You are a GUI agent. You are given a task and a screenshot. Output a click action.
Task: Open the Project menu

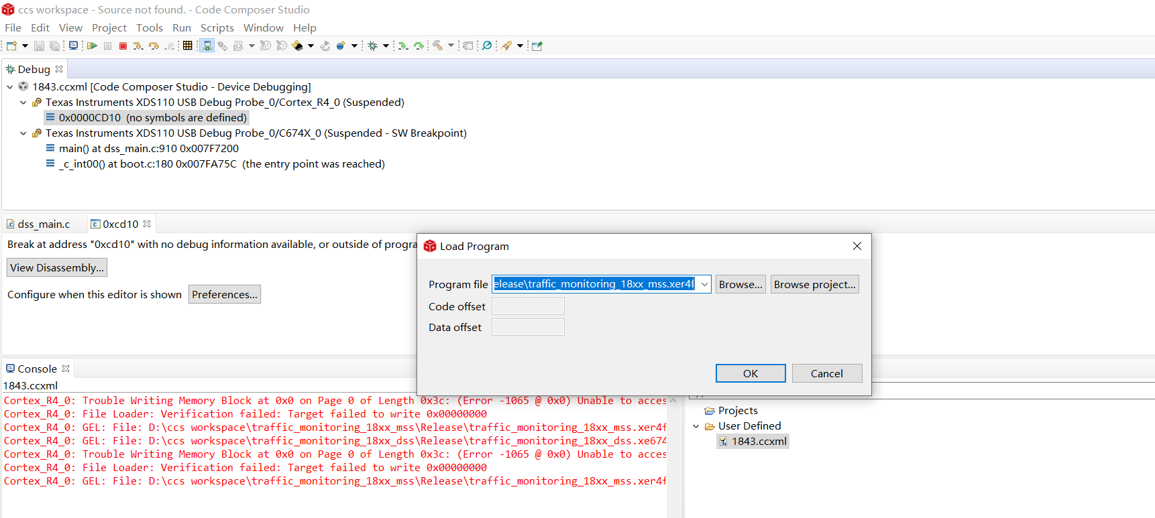tap(109, 27)
